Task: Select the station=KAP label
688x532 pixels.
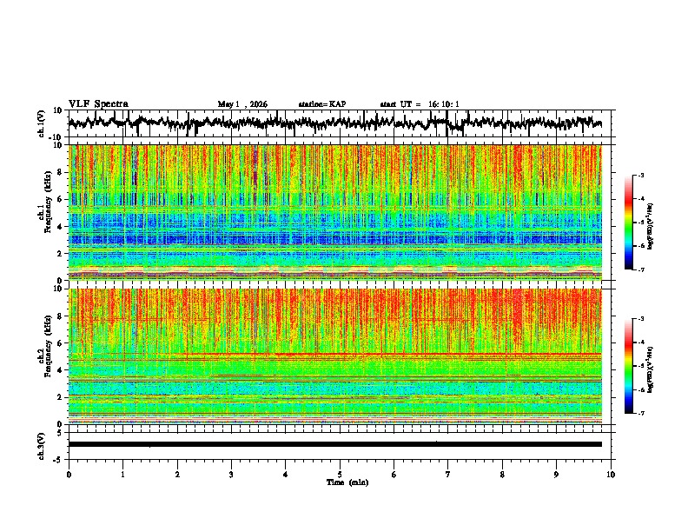Action: [322, 104]
